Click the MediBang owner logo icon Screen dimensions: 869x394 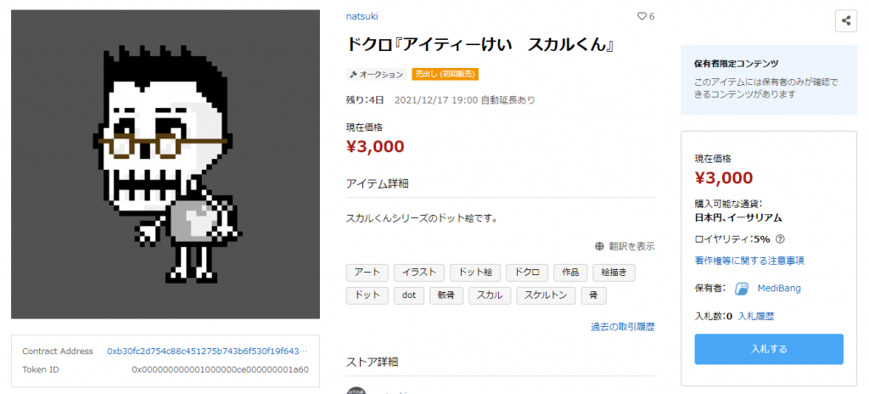coord(742,289)
